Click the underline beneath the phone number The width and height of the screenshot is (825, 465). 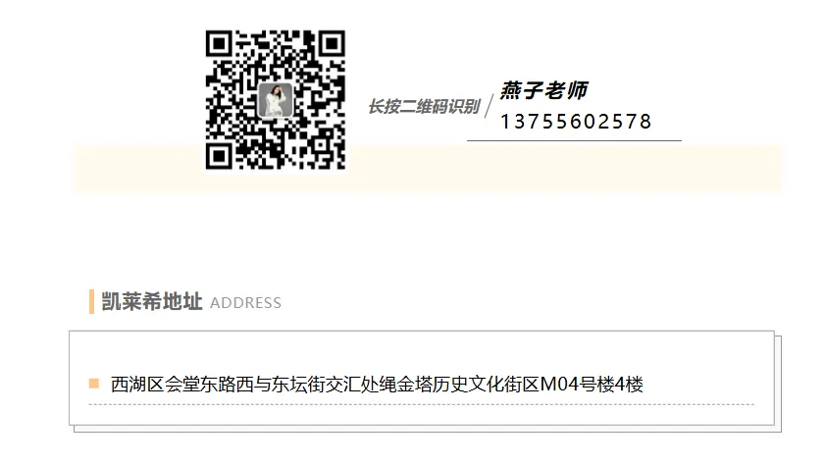pyautogui.click(x=574, y=140)
